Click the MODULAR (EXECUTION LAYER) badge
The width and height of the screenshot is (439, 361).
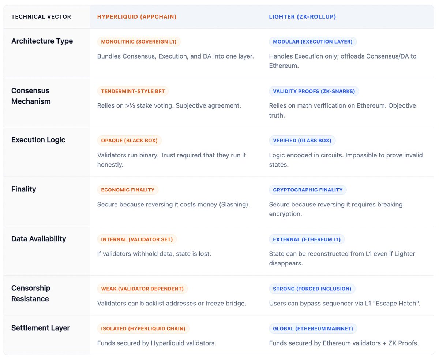[x=313, y=42]
